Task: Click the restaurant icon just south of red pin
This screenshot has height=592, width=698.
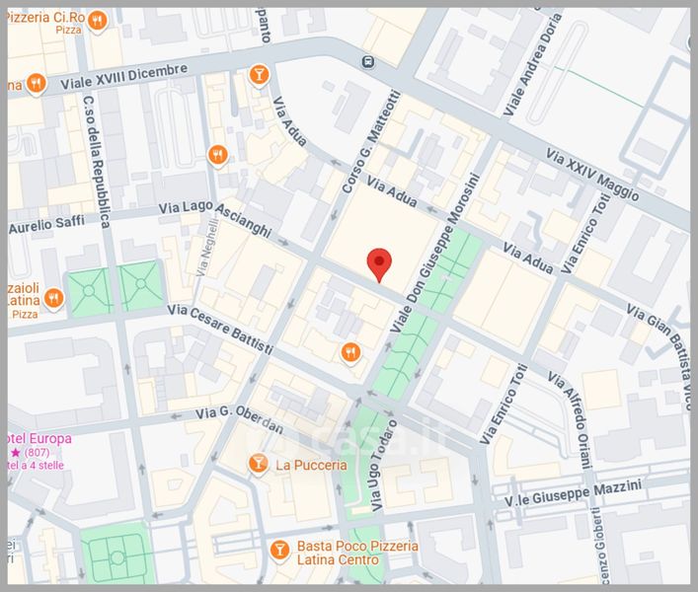Action: tap(349, 352)
